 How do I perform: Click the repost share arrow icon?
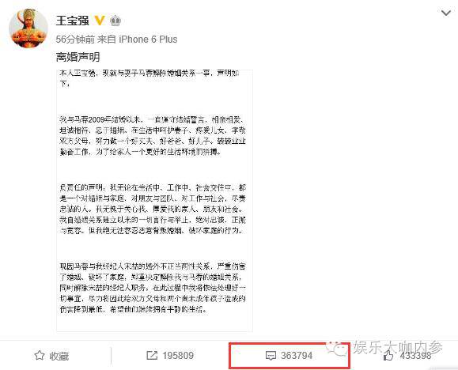(x=152, y=356)
